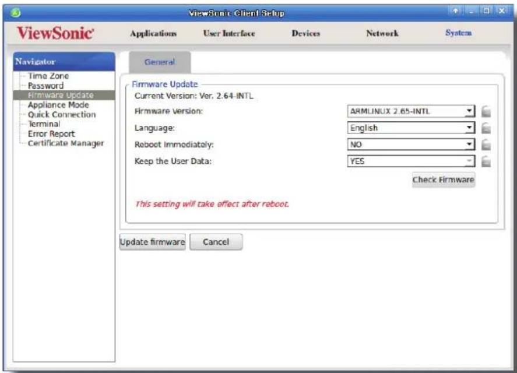The width and height of the screenshot is (517, 373).
Task: Open the System menu
Action: 458,33
